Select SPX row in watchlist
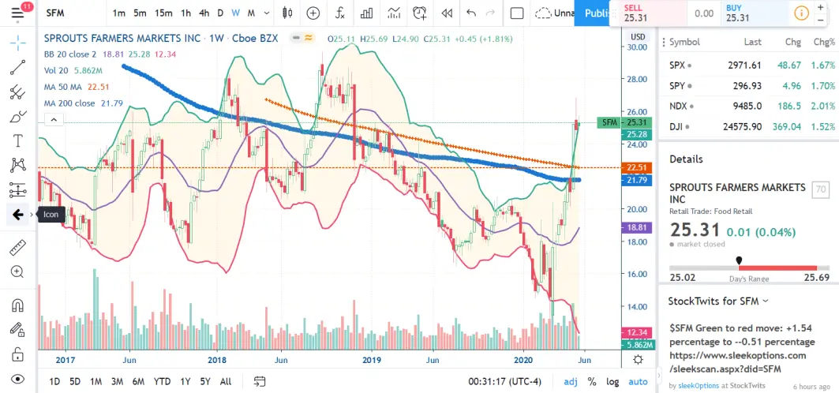Viewport: 839px width, 393px height. [x=748, y=65]
